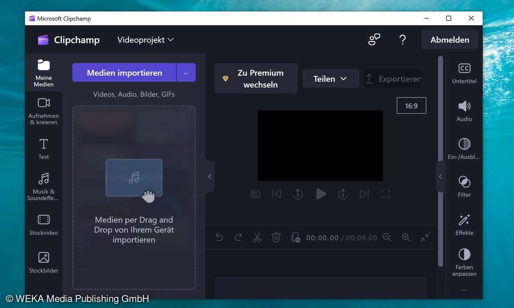Open the help question mark icon
This screenshot has height=308, width=514.
pyautogui.click(x=403, y=40)
